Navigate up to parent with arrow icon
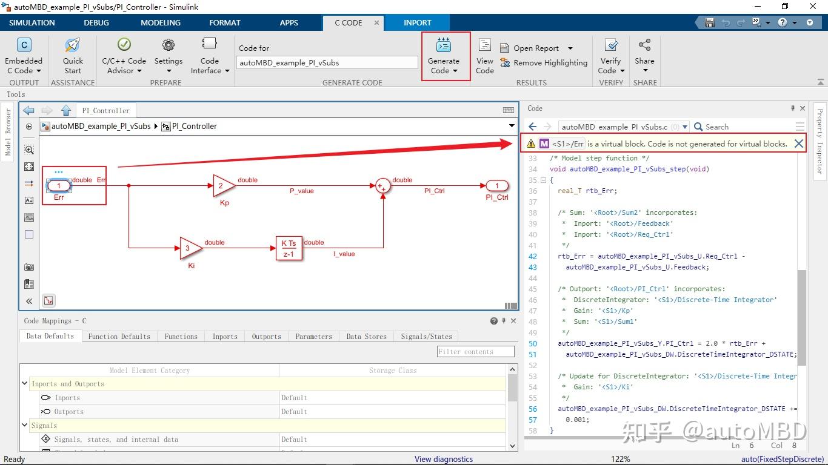Screen dimensions: 828x465 (66, 110)
